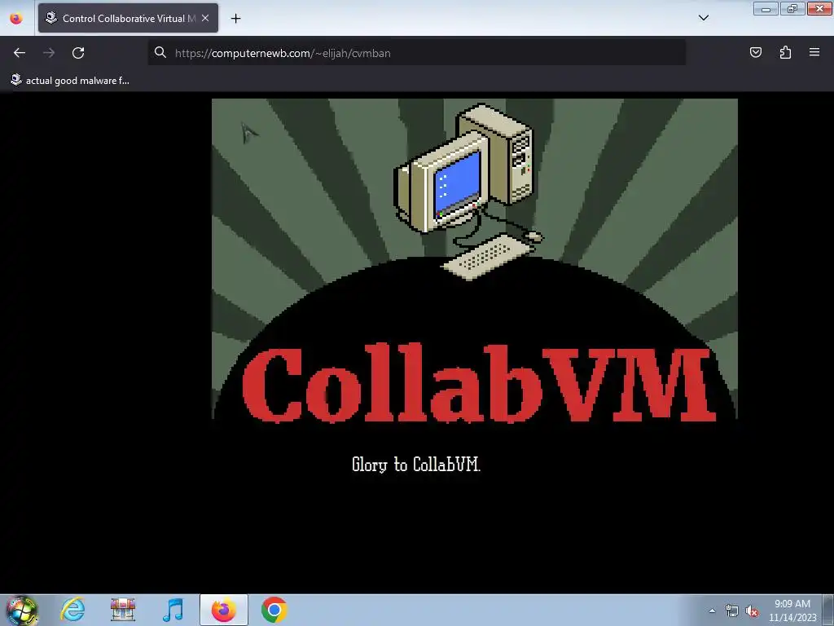Click the search magnifier in address bar
This screenshot has width=834, height=626.
coord(160,52)
